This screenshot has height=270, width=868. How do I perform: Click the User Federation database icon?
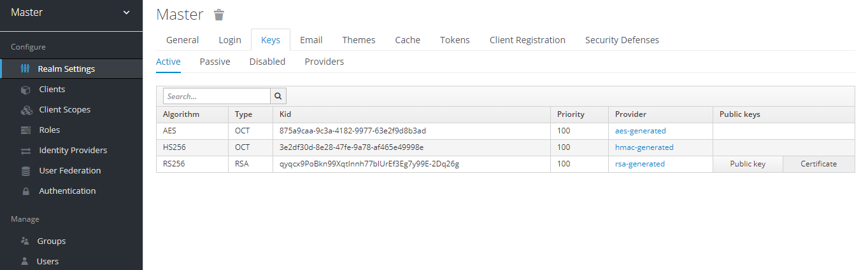(x=25, y=171)
